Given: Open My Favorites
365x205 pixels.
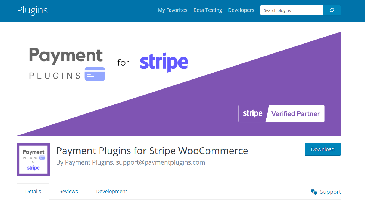Looking at the screenshot, I should pos(173,10).
